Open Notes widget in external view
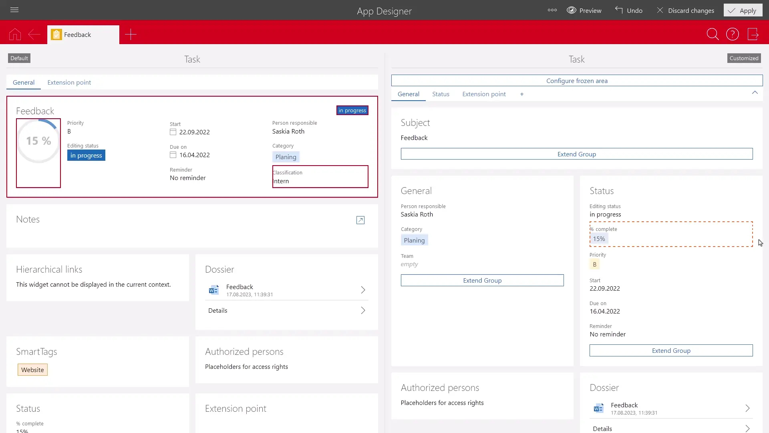This screenshot has height=433, width=769. click(x=360, y=220)
